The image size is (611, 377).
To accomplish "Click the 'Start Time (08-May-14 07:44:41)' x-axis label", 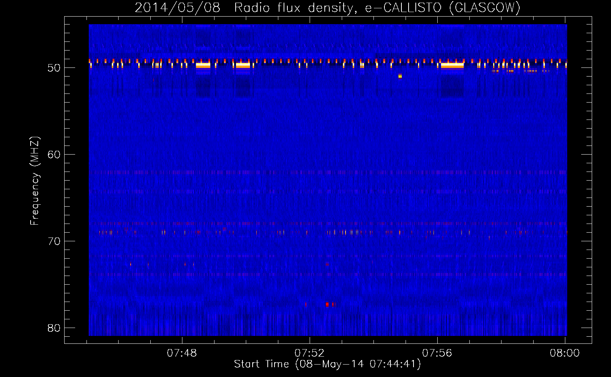I will coord(327,364).
